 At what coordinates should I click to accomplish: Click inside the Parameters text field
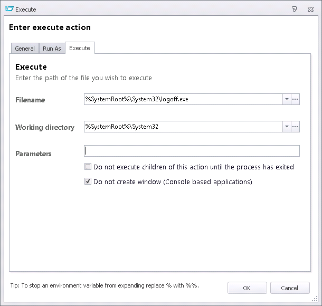pos(192,151)
